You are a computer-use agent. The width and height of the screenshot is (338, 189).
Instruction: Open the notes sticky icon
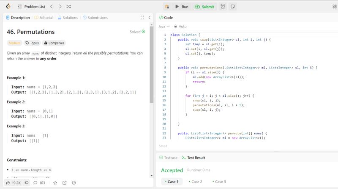[x=232, y=7]
